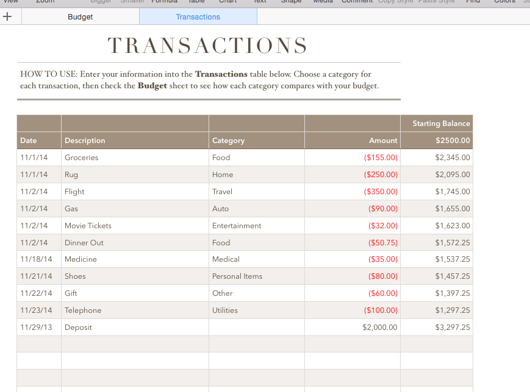
Task: Select the Category column header cell
Action: pos(257,141)
